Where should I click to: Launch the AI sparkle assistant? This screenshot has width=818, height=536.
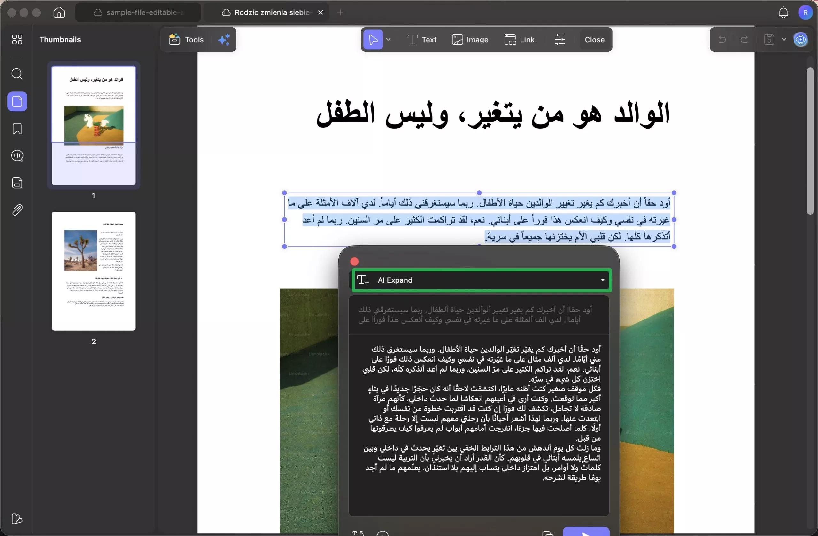(224, 40)
